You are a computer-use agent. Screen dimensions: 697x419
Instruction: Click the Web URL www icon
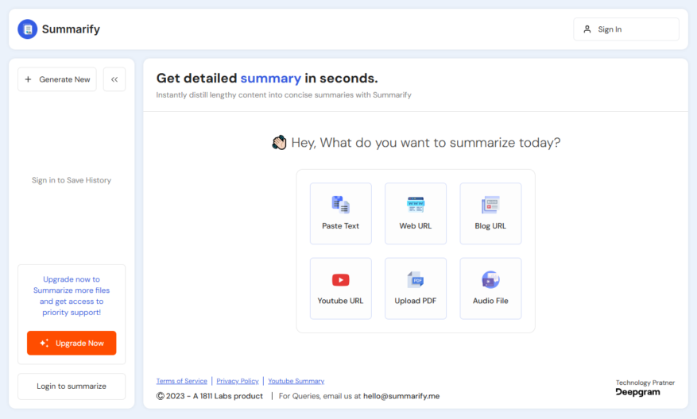pyautogui.click(x=416, y=205)
